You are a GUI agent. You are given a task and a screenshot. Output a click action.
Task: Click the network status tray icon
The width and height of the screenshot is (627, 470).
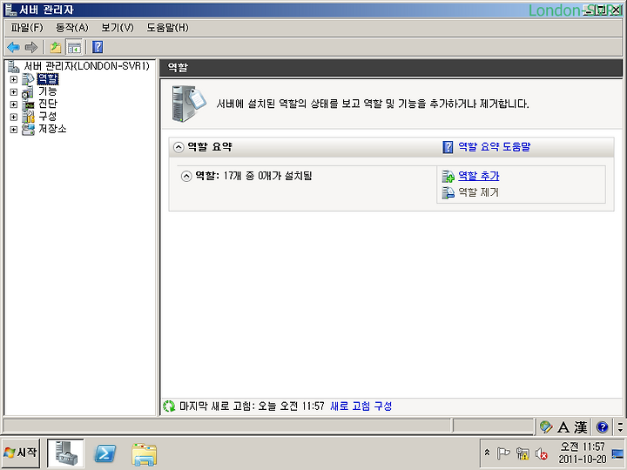point(522,453)
